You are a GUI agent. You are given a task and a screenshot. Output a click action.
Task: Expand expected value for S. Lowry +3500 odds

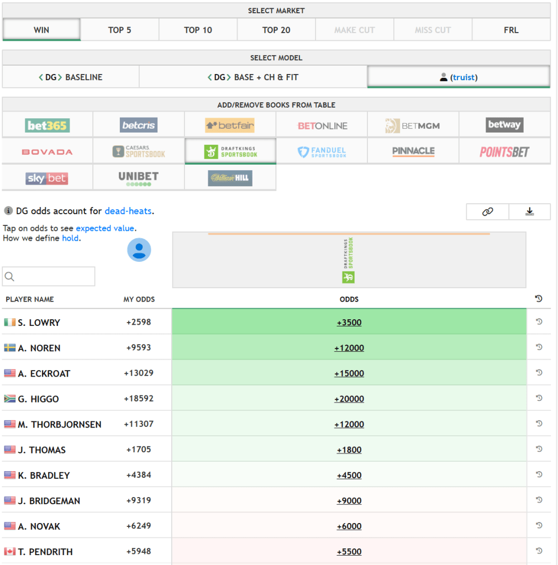click(x=349, y=323)
